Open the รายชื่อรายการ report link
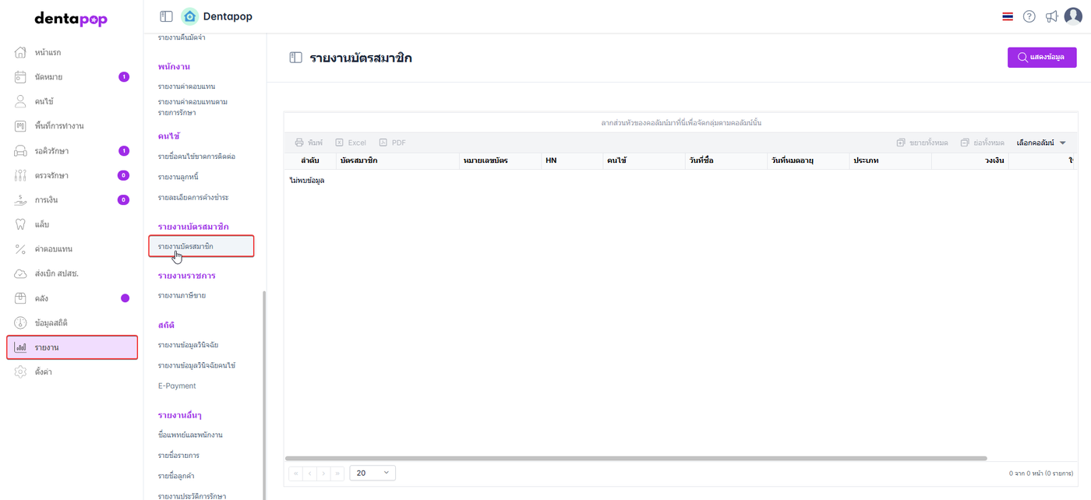This screenshot has height=500, width=1091. tap(180, 455)
